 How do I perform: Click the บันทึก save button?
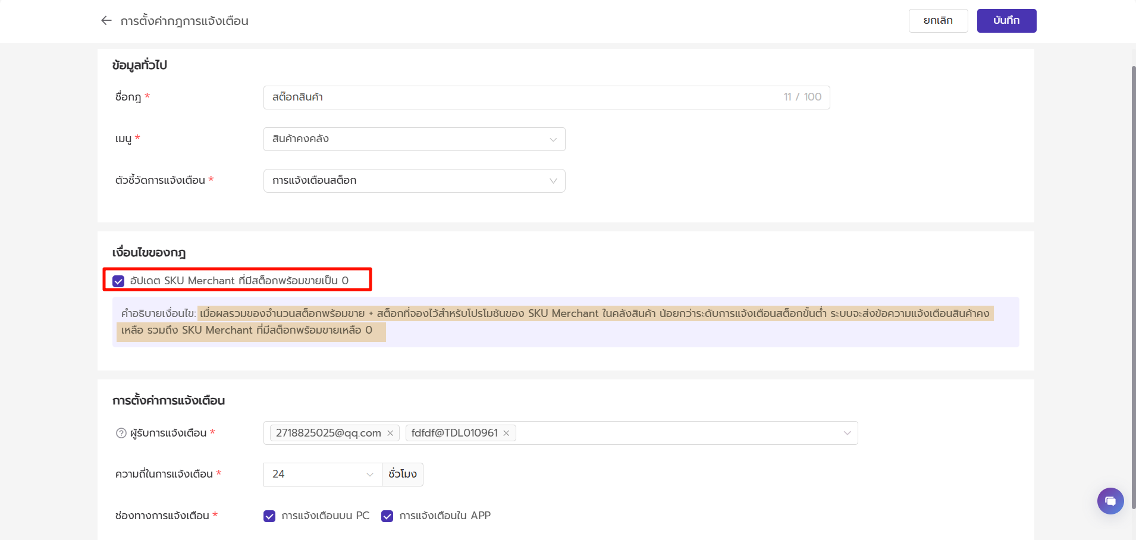[1006, 21]
